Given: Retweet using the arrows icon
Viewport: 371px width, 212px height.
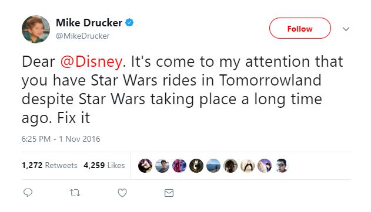Looking at the screenshot, I should (75, 193).
